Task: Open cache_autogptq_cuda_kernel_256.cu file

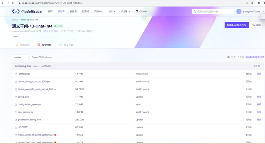Action: (37, 89)
